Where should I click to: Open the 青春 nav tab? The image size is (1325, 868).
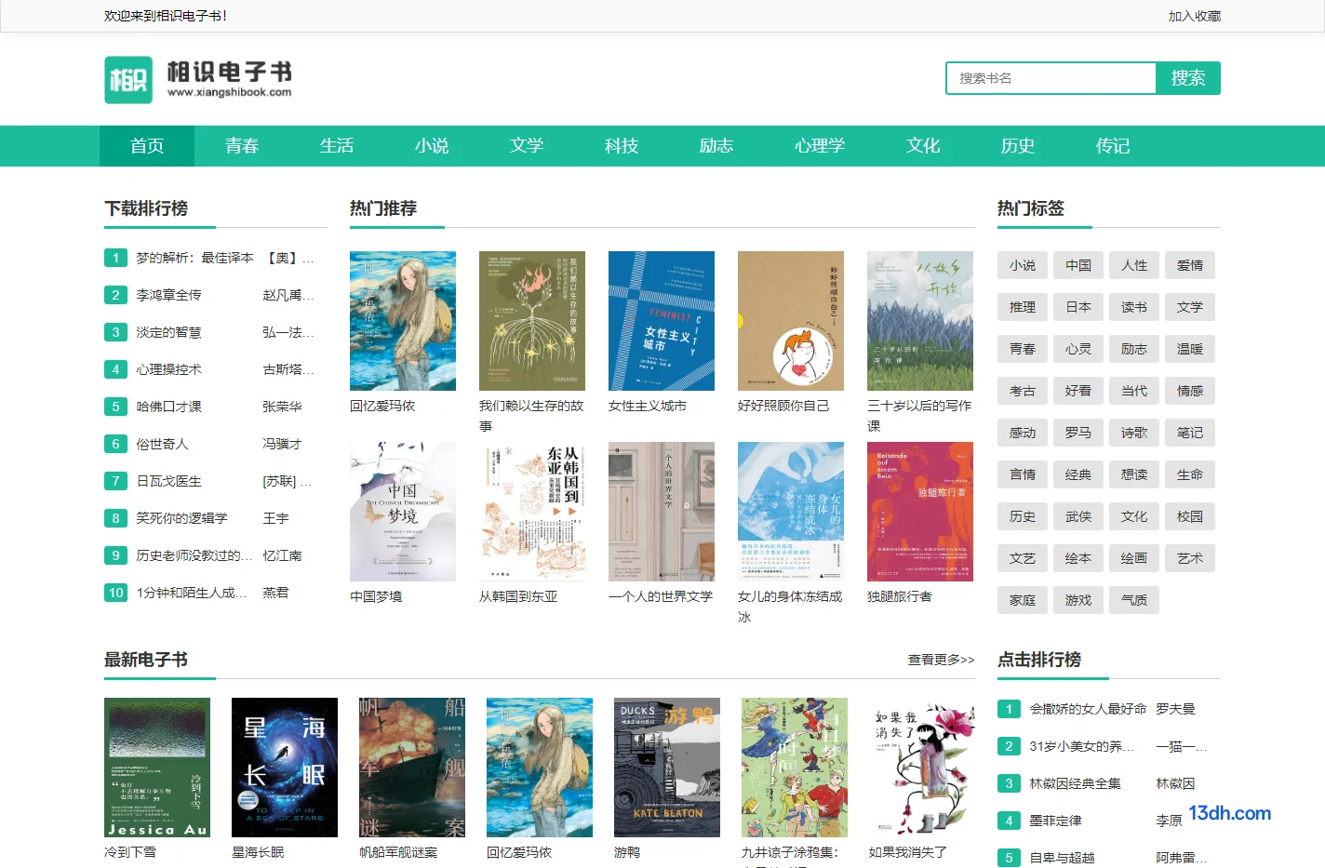(242, 146)
